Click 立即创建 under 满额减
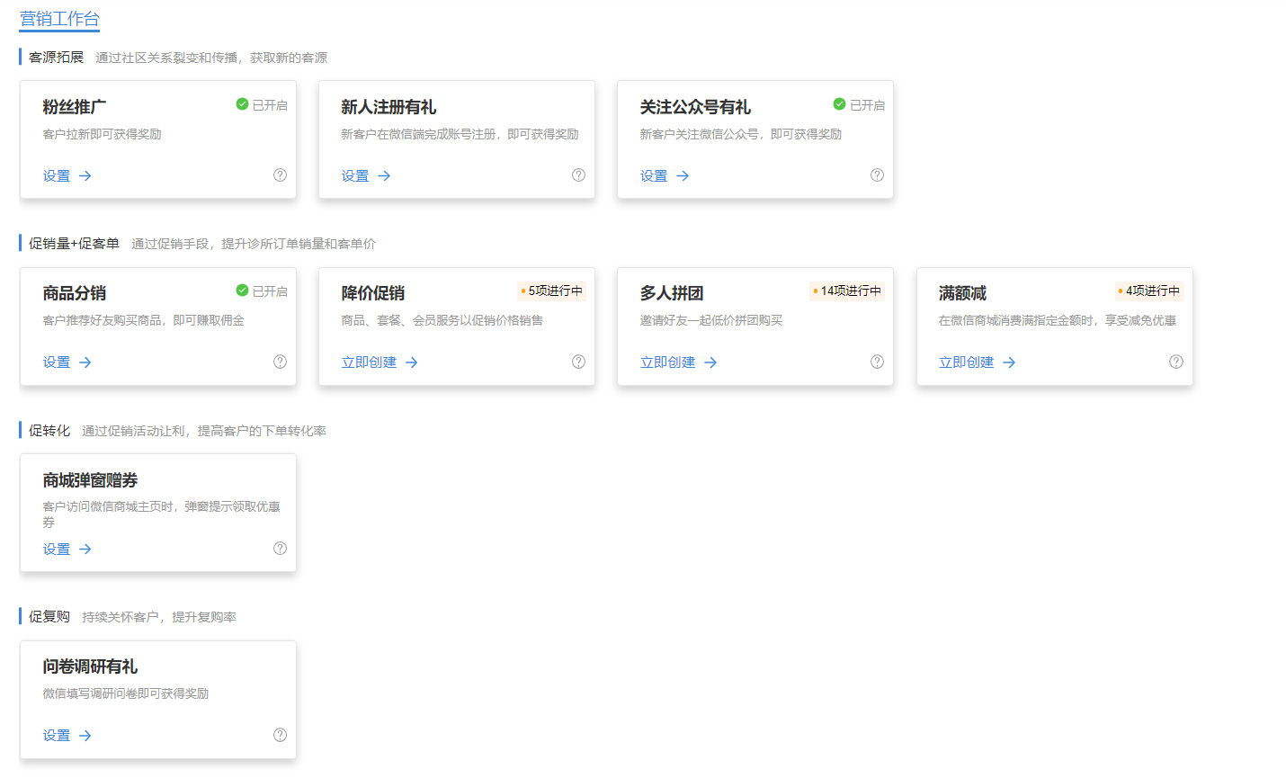 tap(976, 362)
